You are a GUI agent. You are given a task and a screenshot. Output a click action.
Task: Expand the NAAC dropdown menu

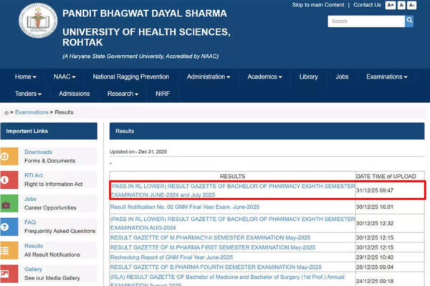click(x=64, y=77)
